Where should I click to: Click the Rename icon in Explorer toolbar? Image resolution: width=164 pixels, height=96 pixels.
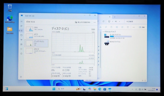(x=117, y=27)
